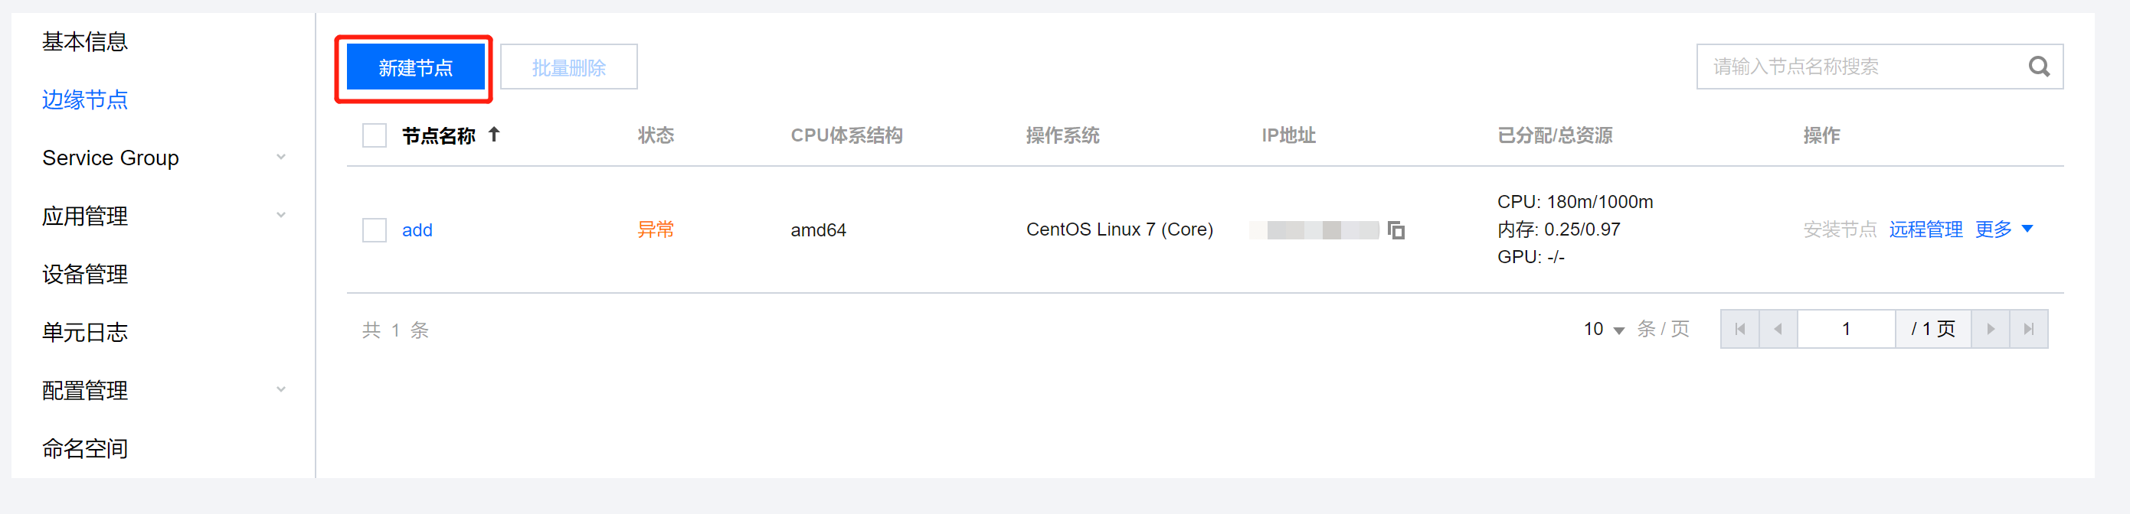
Task: Sort by node name arrow icon
Action: (x=494, y=135)
